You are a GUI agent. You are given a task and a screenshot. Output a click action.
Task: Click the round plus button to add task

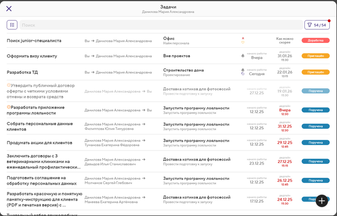(x=322, y=201)
